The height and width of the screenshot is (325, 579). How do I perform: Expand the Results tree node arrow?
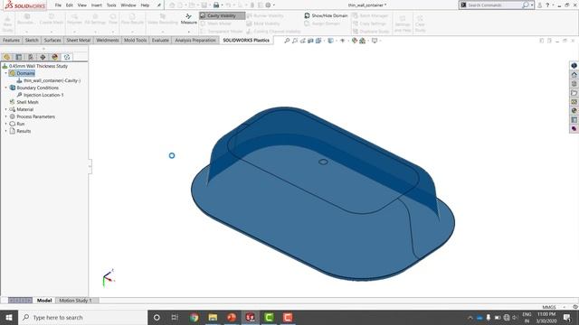tap(6, 131)
